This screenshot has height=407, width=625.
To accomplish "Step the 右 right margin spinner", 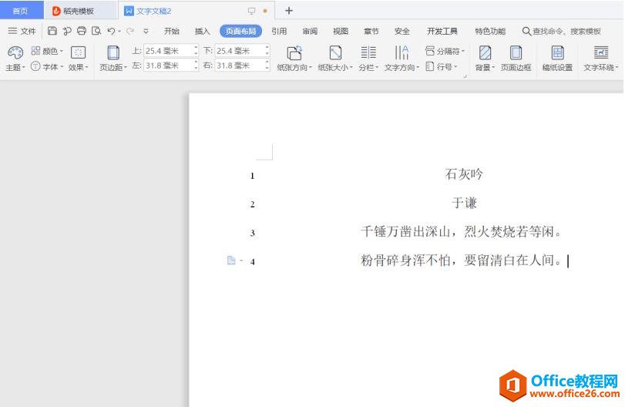I will 267,66.
